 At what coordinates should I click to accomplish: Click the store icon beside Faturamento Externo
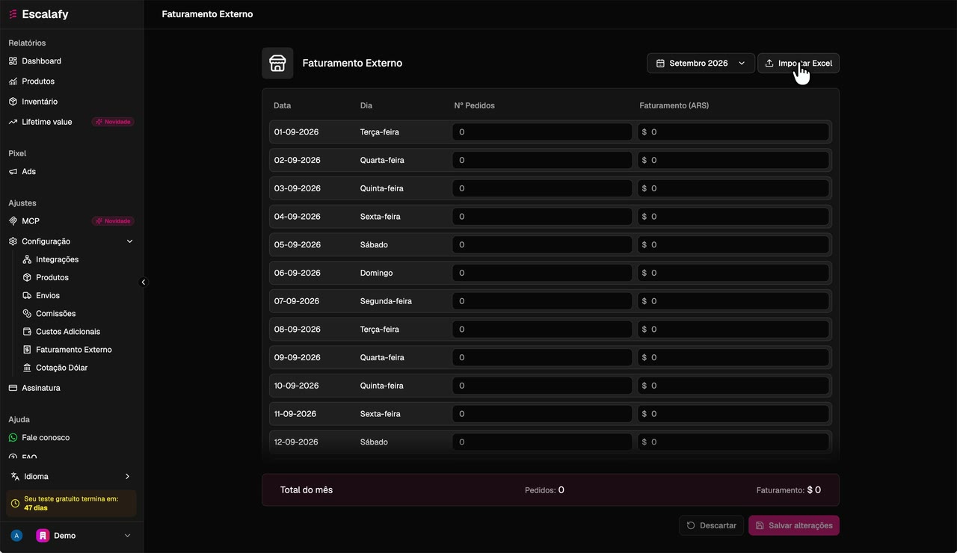[277, 64]
